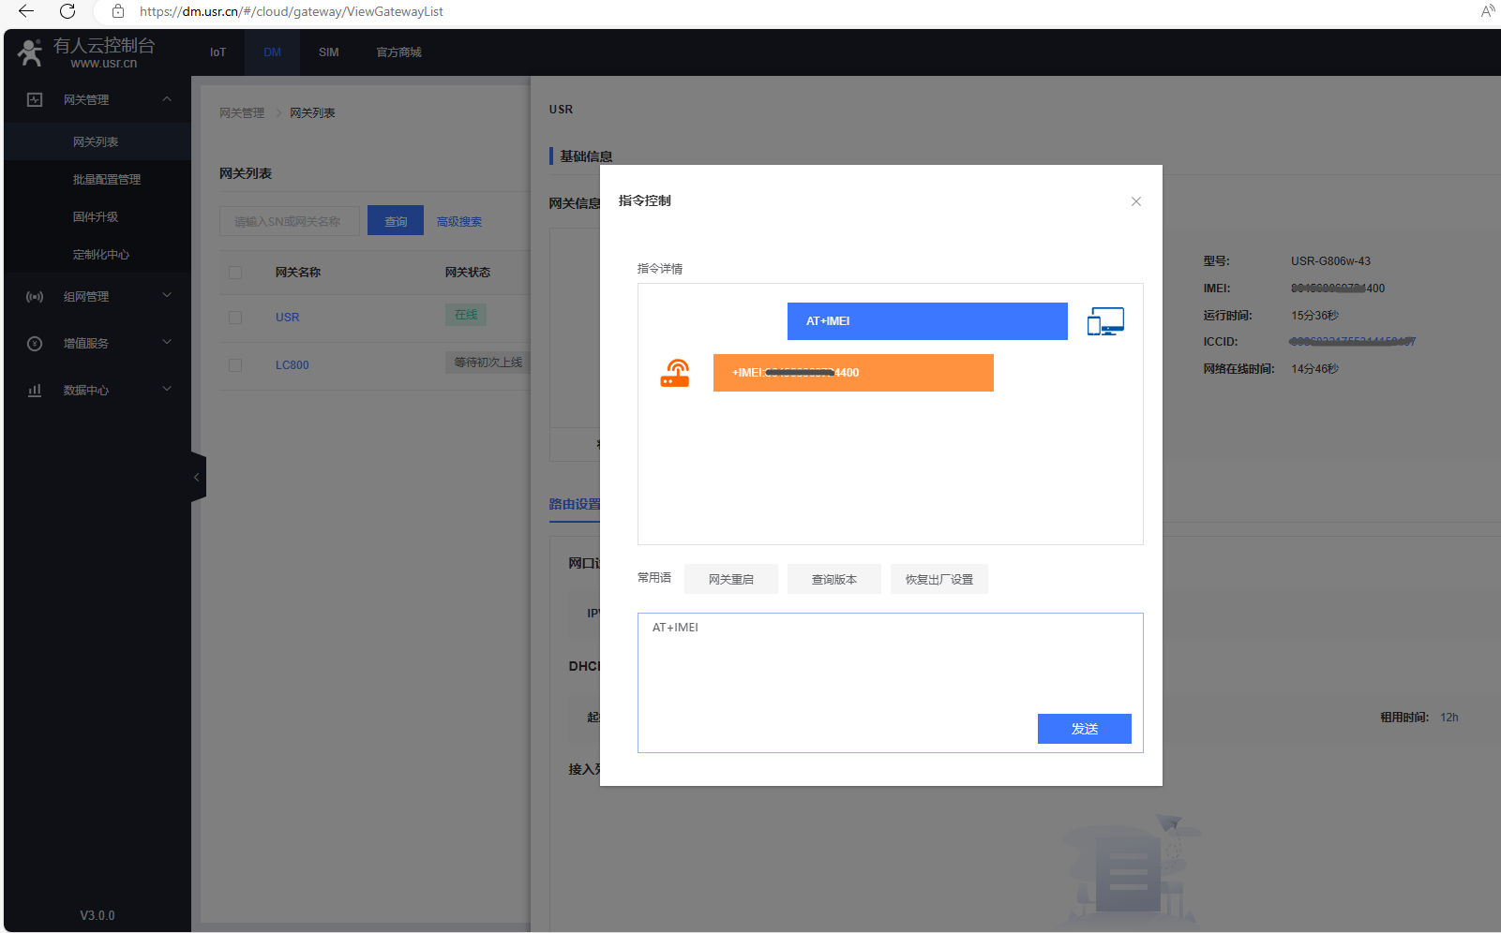Click the 组网管理 network icon
Viewport: 1501px width, 933px height.
(x=35, y=296)
